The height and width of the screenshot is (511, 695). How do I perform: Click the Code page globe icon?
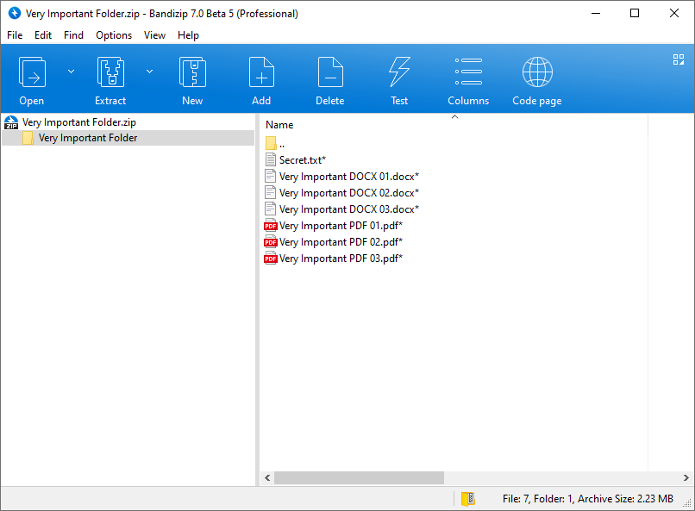(x=537, y=73)
